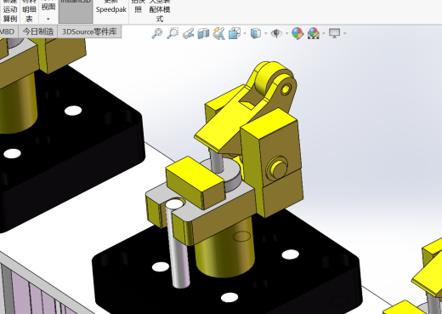Click the Previous View icon
This screenshot has height=314, width=442.
pyautogui.click(x=188, y=33)
